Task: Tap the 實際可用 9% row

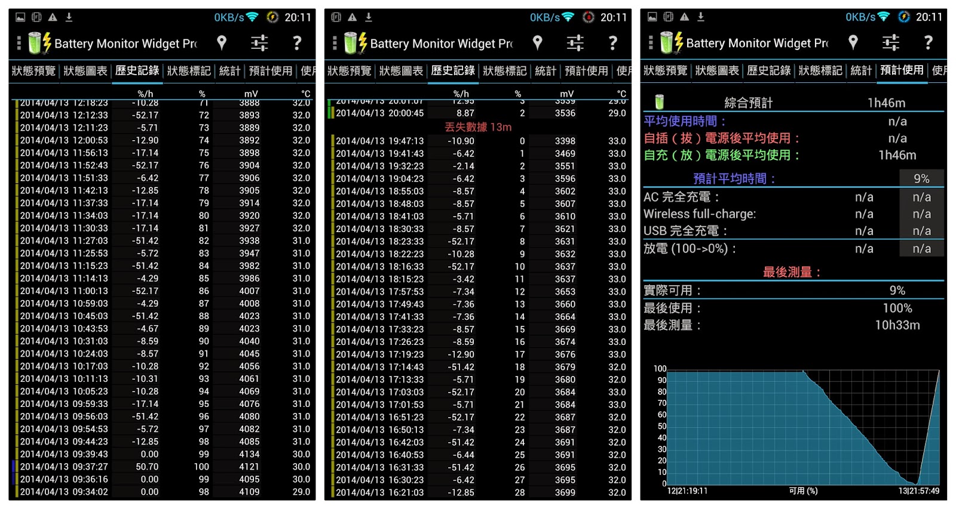Action: coord(793,291)
